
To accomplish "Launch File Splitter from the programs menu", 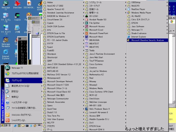I will point(105,23).
